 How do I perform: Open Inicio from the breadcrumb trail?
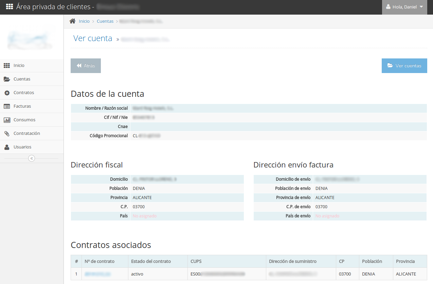pos(84,21)
